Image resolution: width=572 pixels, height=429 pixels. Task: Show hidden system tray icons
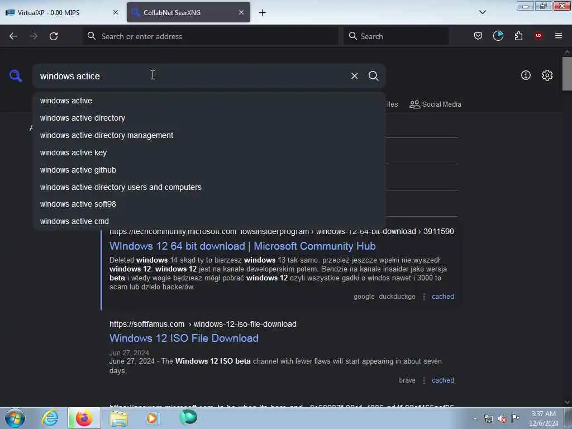[x=475, y=418]
